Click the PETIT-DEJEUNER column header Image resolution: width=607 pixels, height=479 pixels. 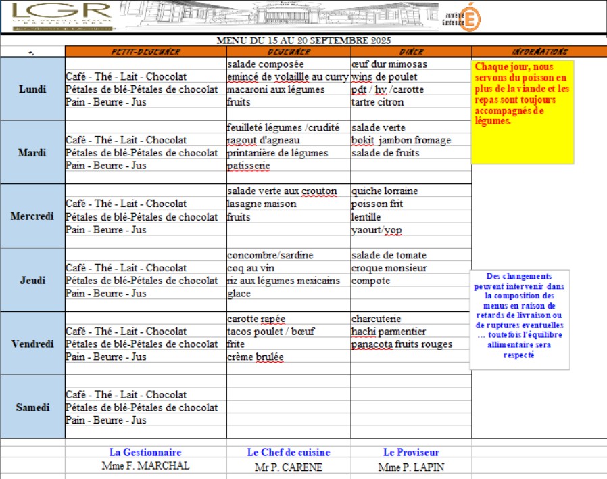click(x=145, y=51)
